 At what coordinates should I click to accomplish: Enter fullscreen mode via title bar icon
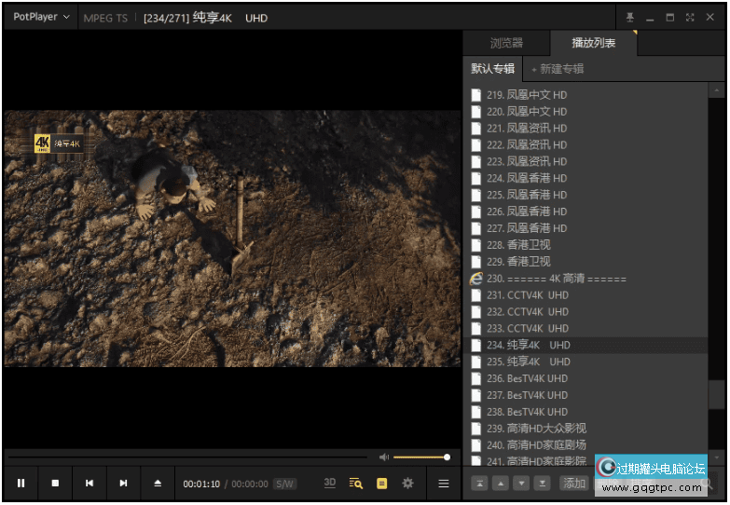690,17
